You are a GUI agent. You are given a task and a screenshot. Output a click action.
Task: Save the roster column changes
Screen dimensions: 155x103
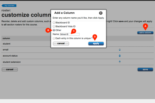(145, 70)
